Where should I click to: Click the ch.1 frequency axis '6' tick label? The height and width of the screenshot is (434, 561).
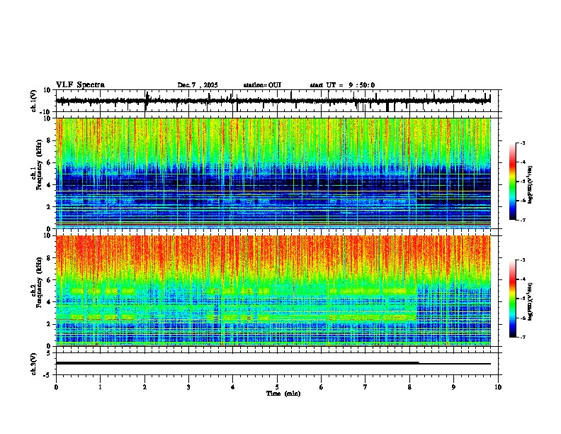coord(49,162)
